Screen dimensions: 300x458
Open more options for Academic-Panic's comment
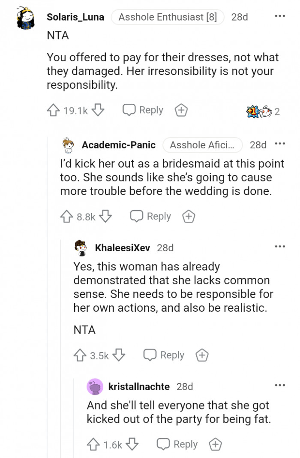pos(279,144)
